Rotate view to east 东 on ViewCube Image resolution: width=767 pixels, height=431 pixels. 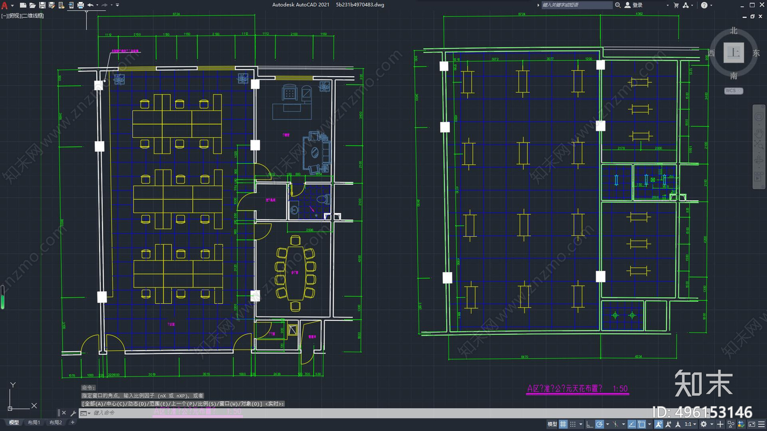(x=756, y=53)
